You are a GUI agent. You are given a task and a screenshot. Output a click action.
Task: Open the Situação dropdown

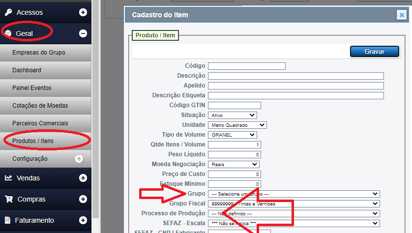click(232, 115)
